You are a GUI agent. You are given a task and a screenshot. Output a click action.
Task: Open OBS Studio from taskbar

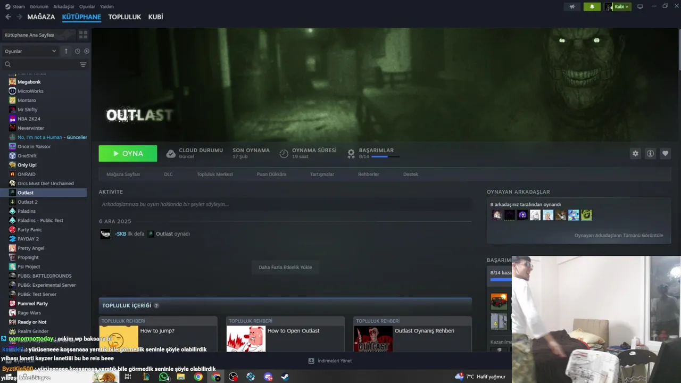coord(233,377)
